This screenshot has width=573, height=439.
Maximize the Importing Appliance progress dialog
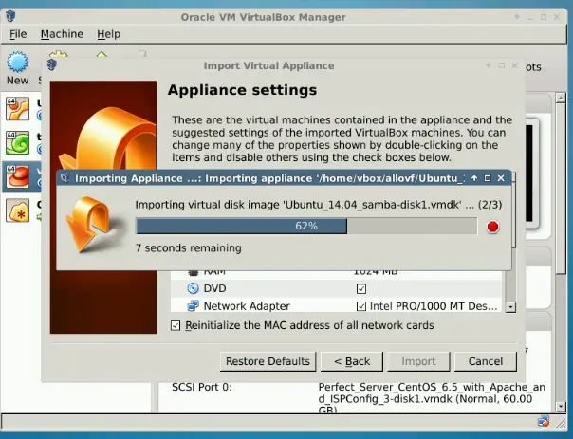[488, 178]
